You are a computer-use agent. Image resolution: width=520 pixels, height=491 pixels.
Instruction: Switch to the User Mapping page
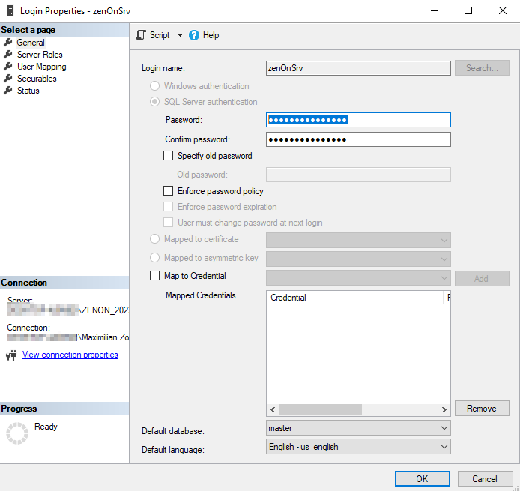point(42,67)
